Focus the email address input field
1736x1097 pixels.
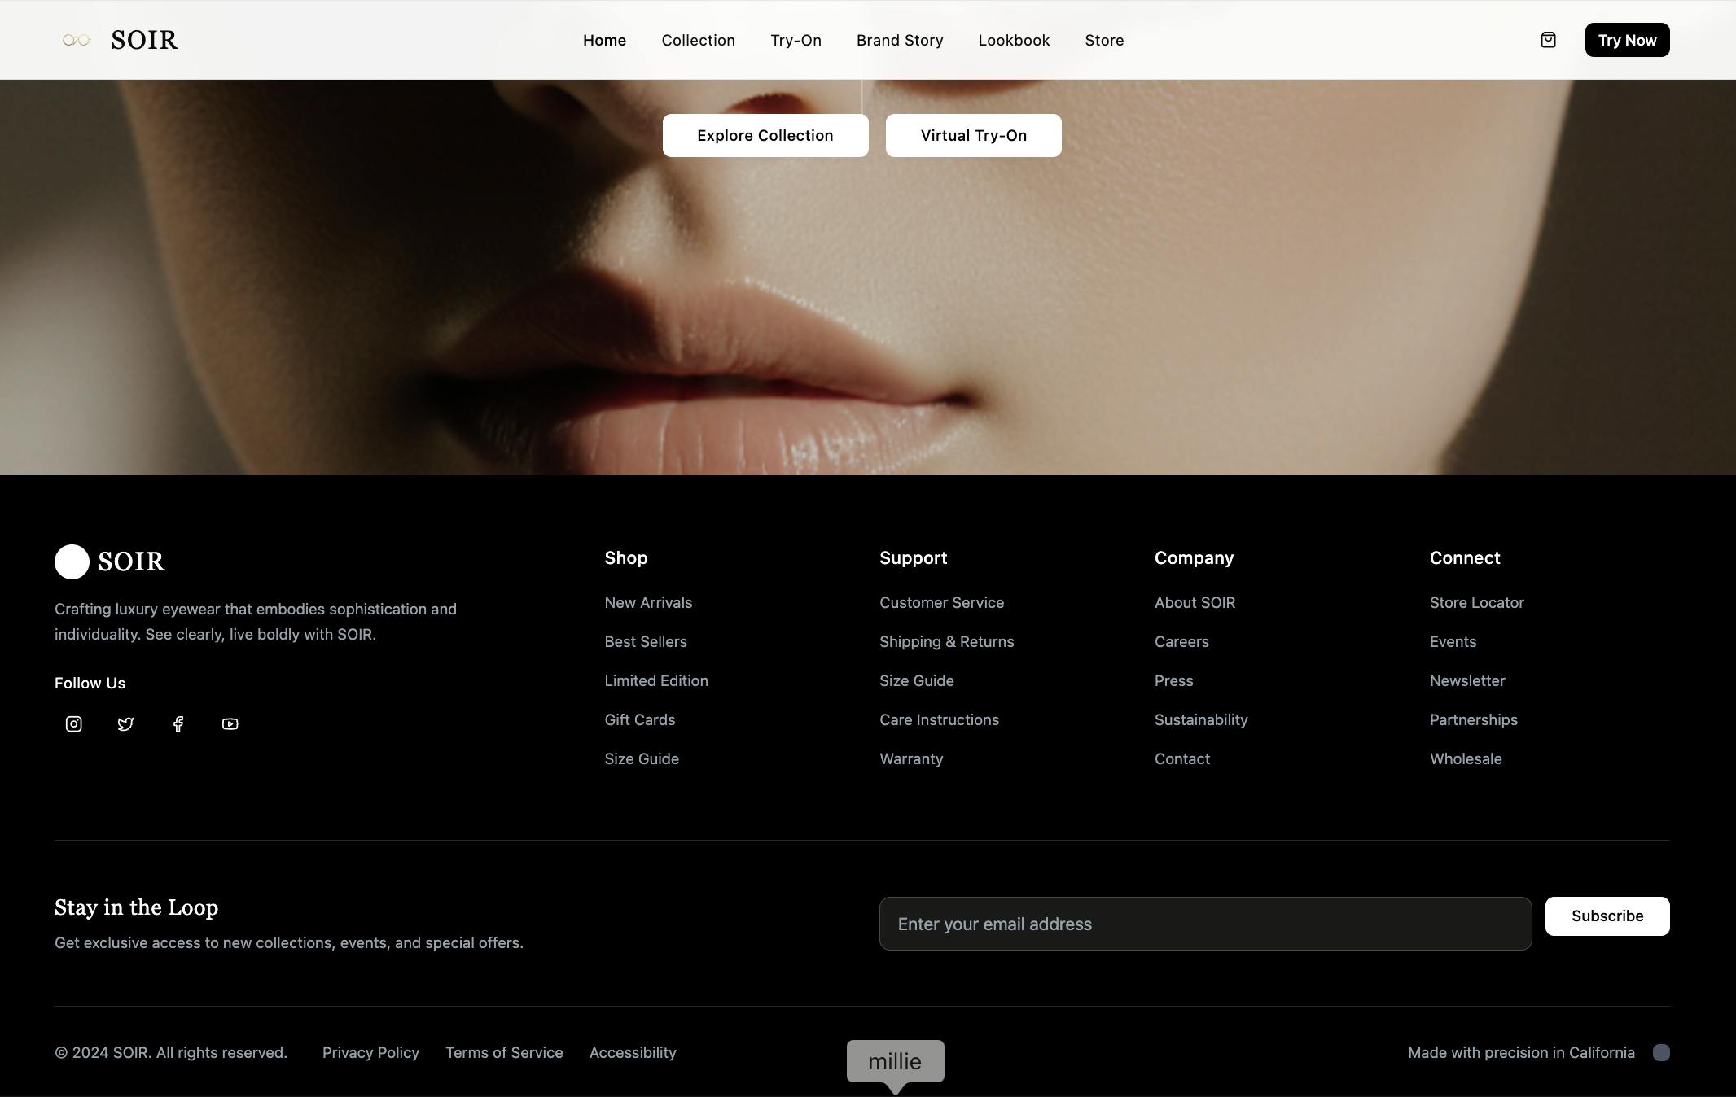click(x=1205, y=924)
